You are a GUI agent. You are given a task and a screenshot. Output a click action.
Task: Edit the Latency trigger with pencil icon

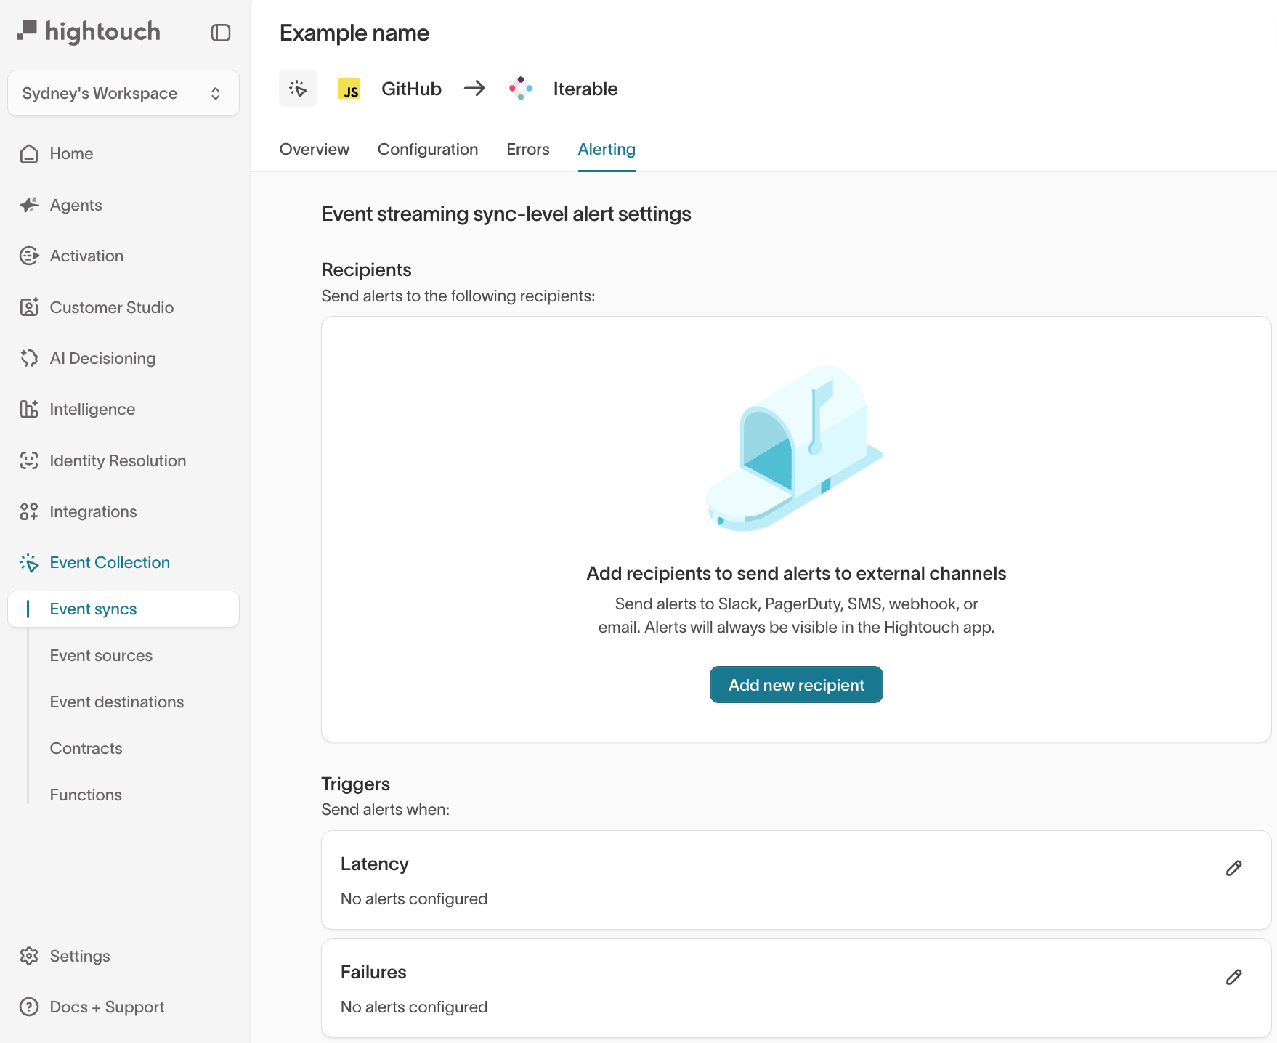point(1234,868)
